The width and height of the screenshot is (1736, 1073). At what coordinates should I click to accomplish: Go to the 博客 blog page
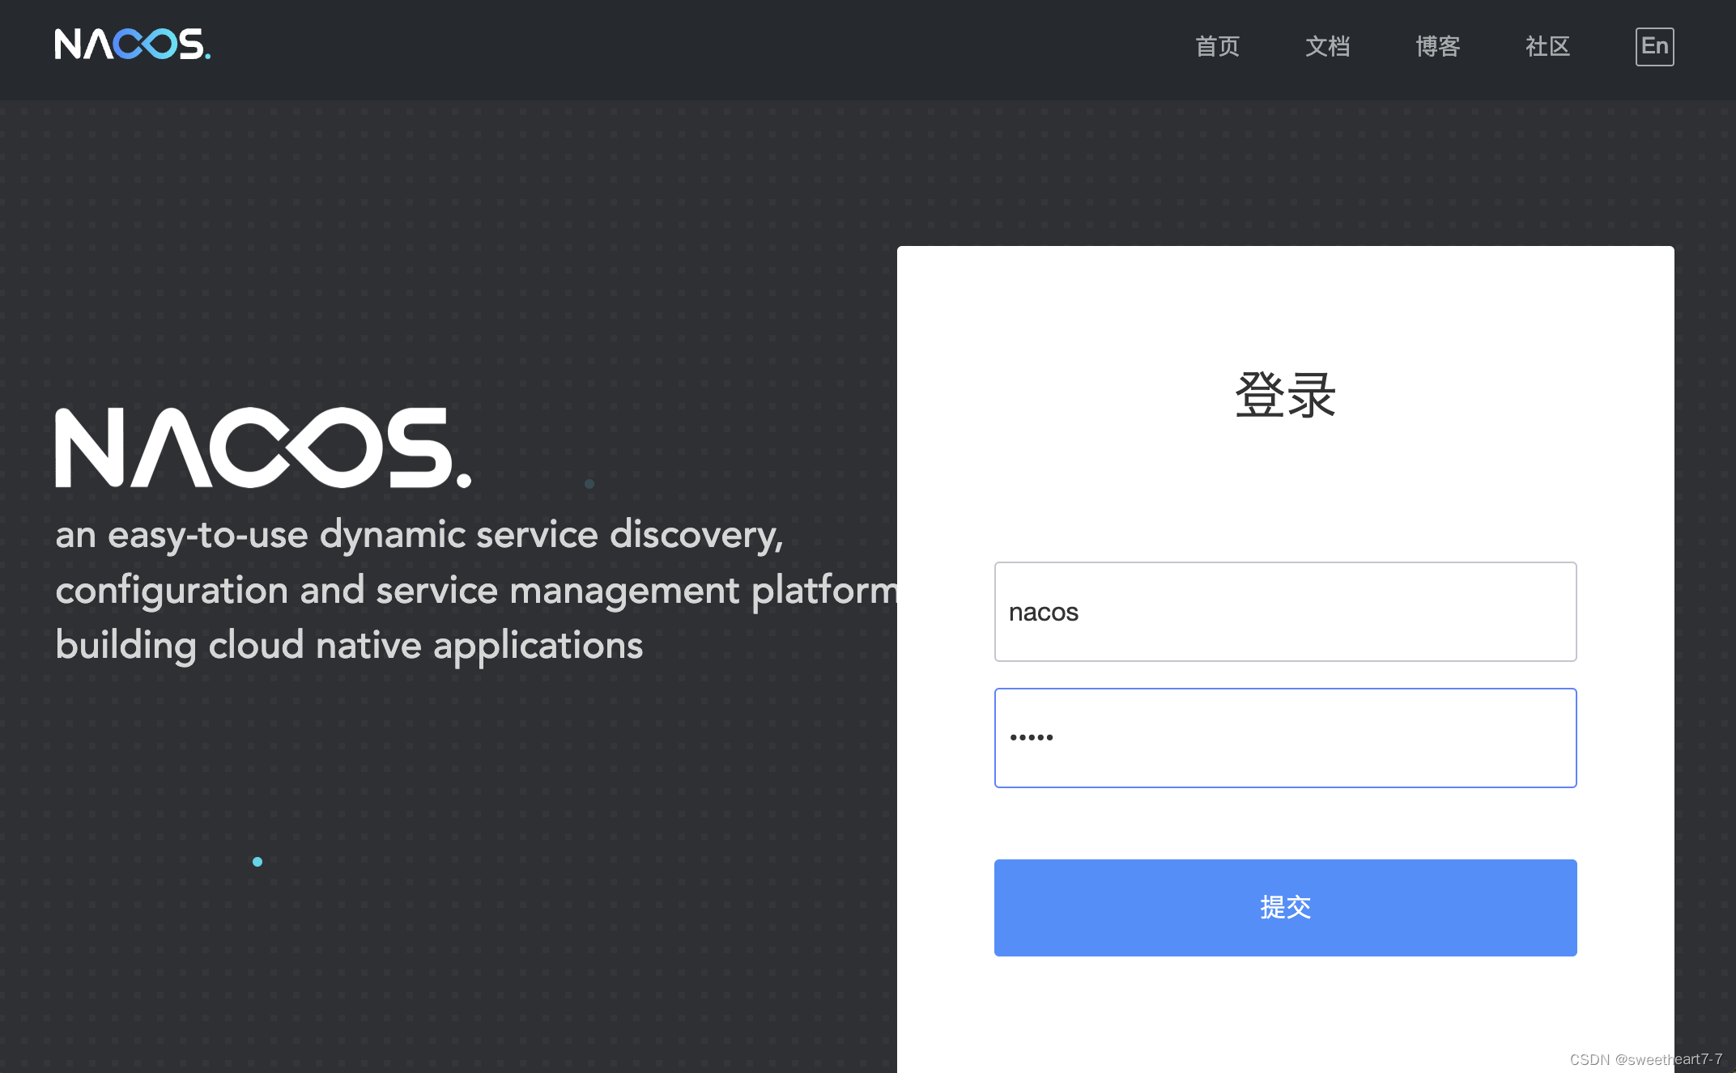coord(1437,46)
